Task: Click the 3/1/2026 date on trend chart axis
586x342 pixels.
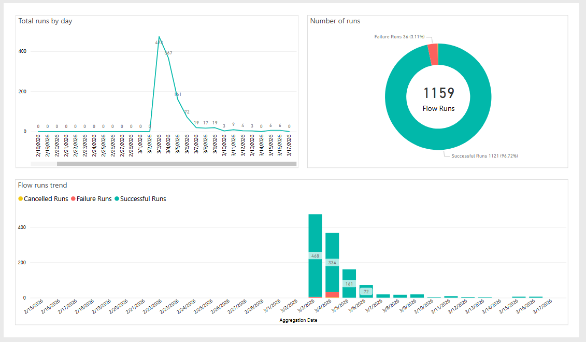Action: pos(272,306)
